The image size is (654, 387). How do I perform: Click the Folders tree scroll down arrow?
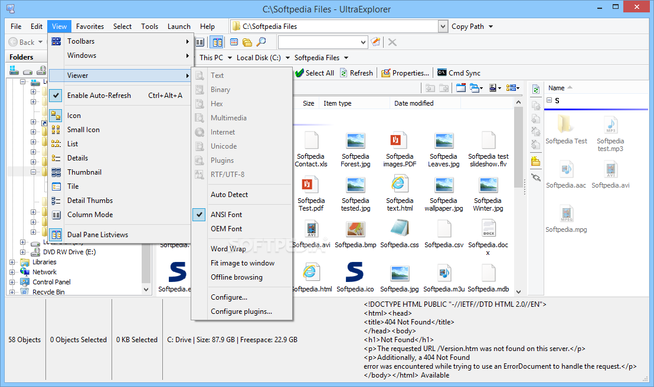tap(146, 289)
